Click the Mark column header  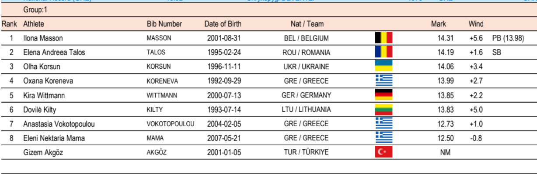coord(439,24)
